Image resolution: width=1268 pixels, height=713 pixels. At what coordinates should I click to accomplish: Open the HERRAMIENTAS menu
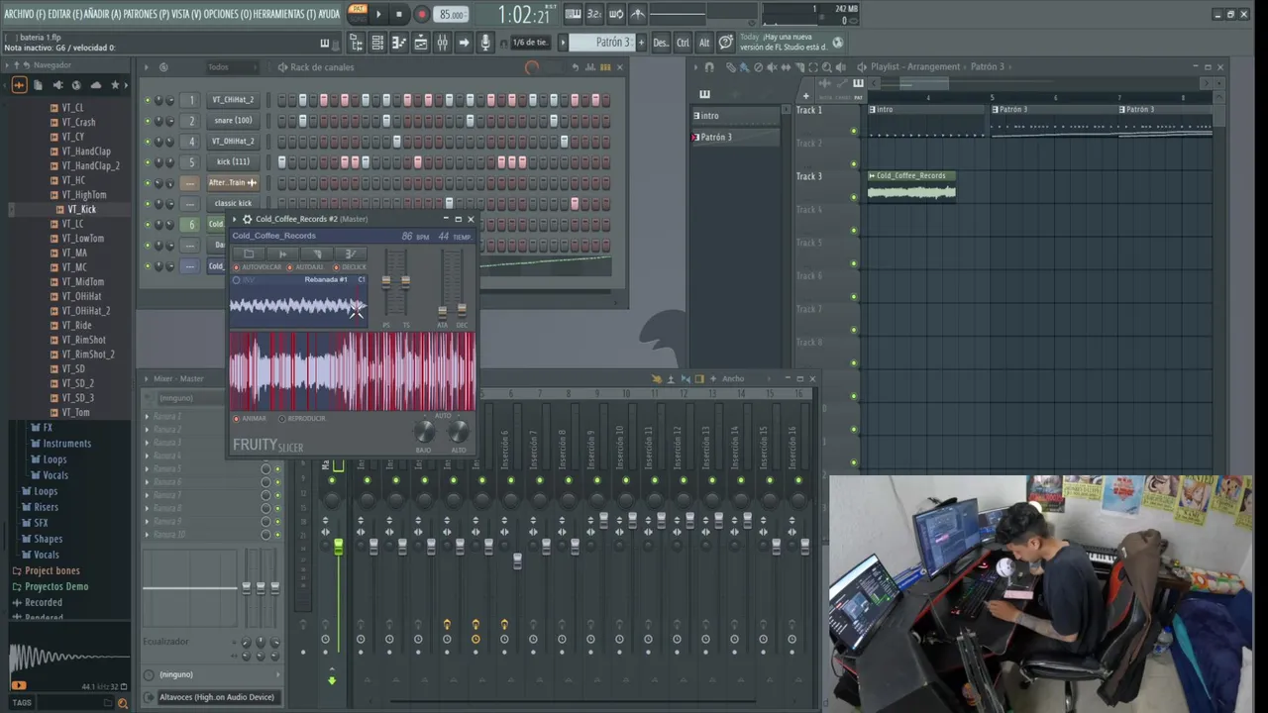click(x=282, y=14)
